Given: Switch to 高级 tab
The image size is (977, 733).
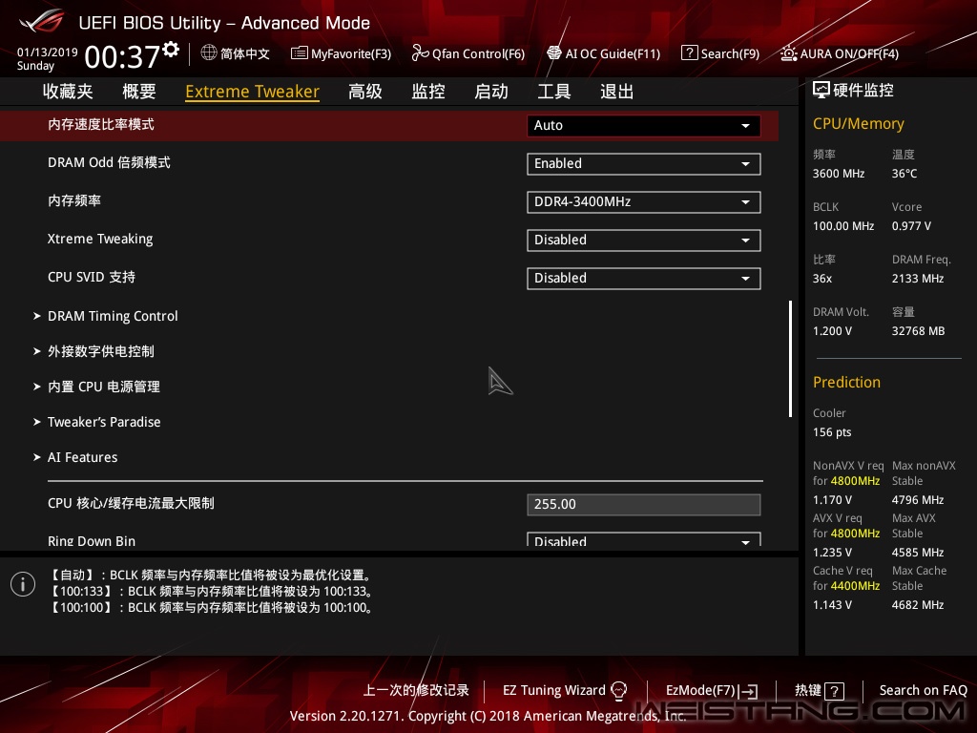Looking at the screenshot, I should pyautogui.click(x=365, y=92).
